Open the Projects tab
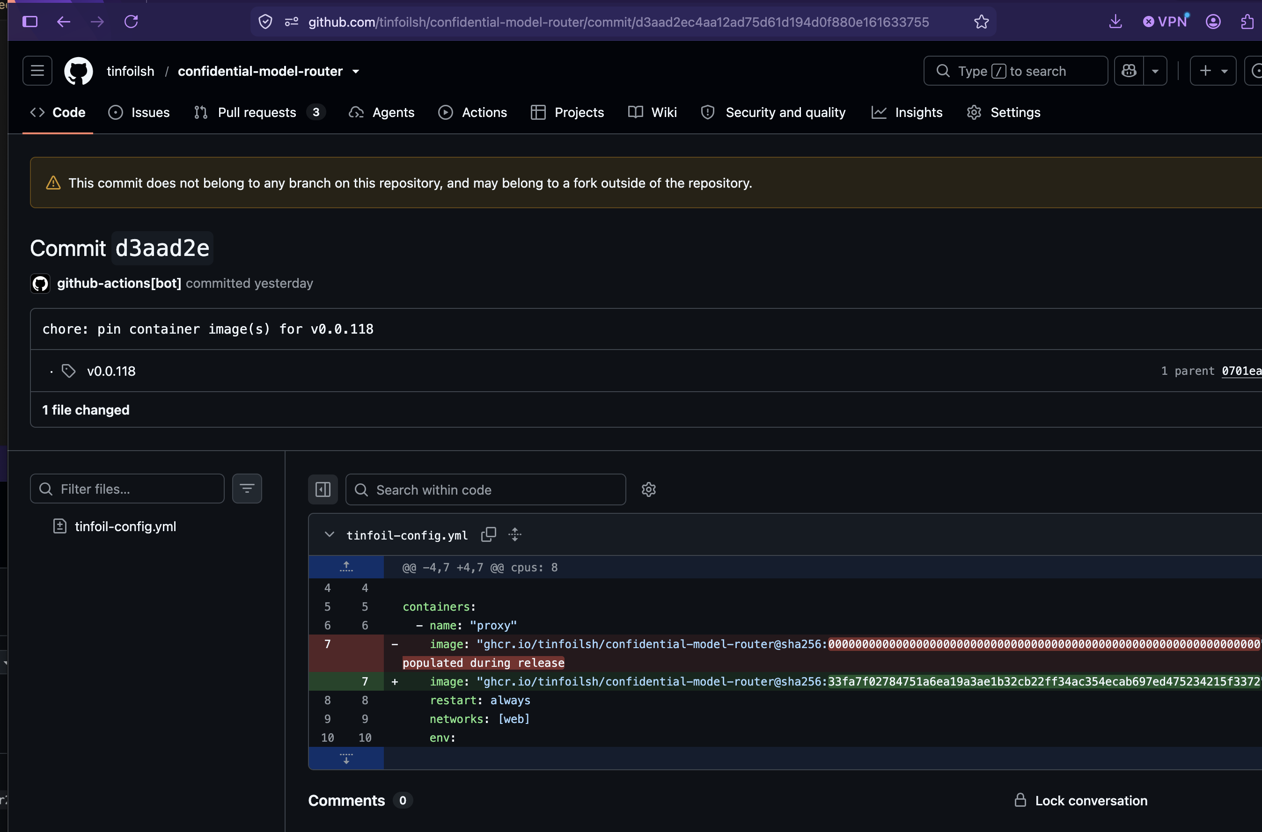The height and width of the screenshot is (832, 1262). point(567,112)
